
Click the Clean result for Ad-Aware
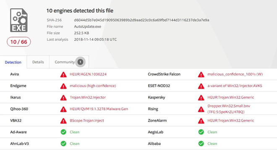[x=75, y=132]
